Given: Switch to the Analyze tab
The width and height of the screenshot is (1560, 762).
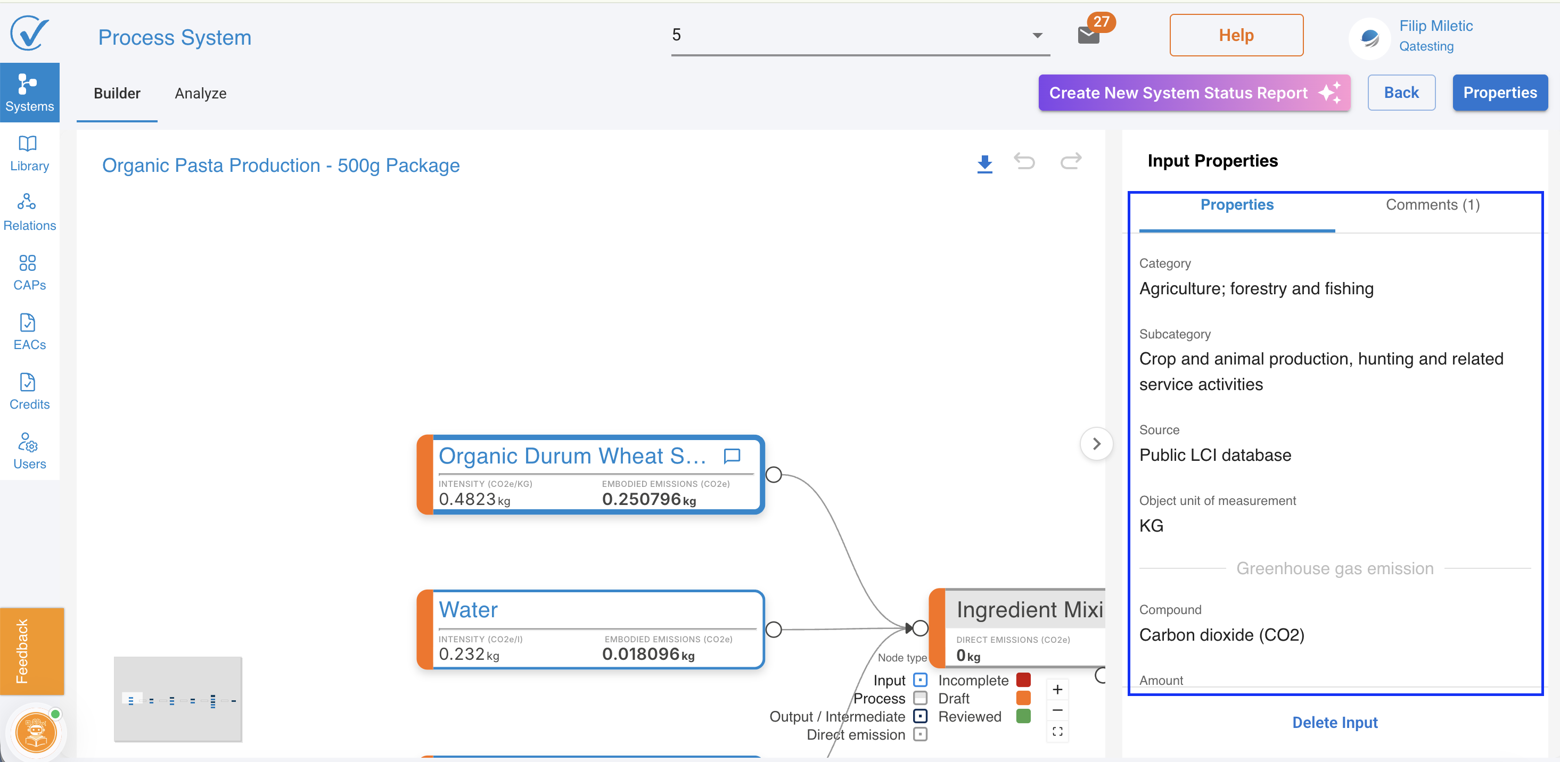Looking at the screenshot, I should pyautogui.click(x=200, y=93).
